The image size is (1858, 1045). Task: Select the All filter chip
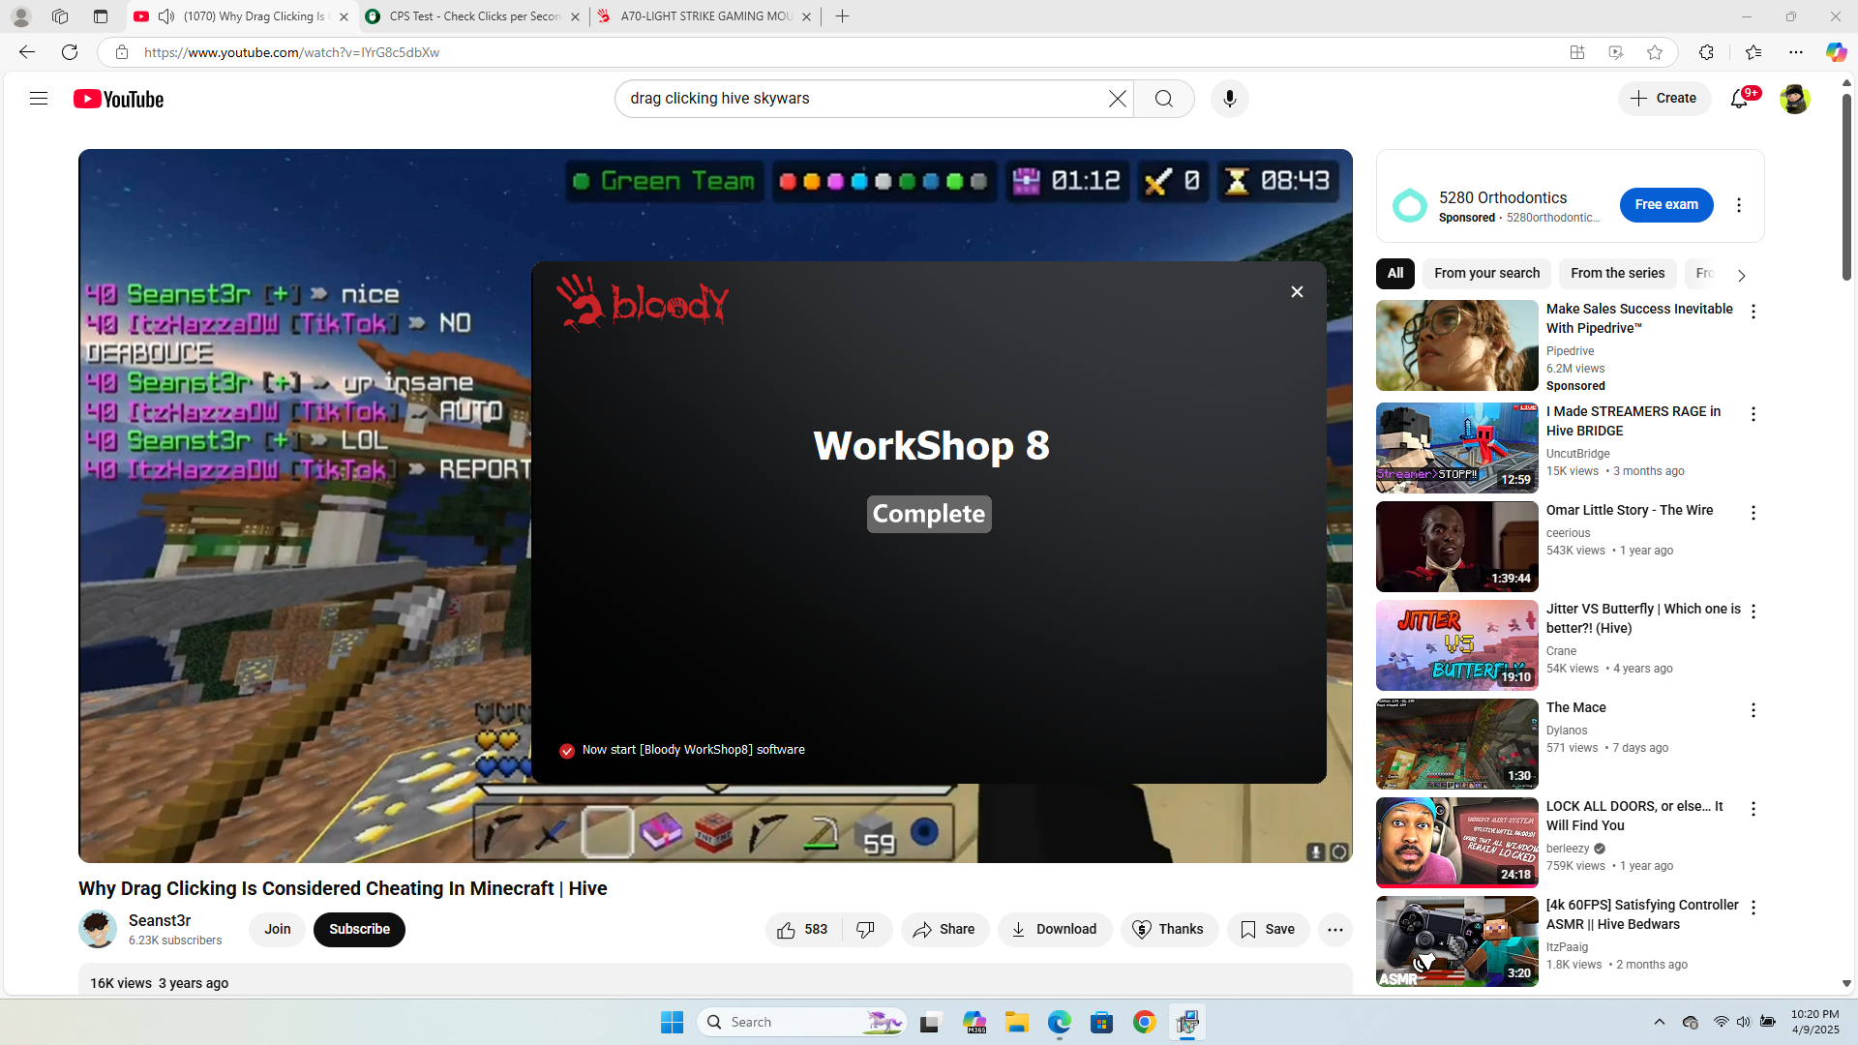(1395, 274)
